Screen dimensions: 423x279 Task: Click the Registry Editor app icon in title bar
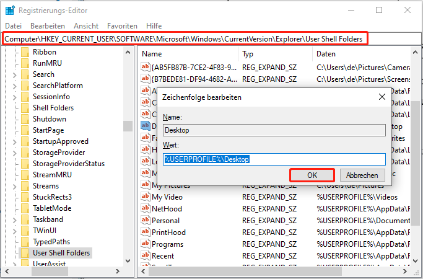tap(10, 10)
